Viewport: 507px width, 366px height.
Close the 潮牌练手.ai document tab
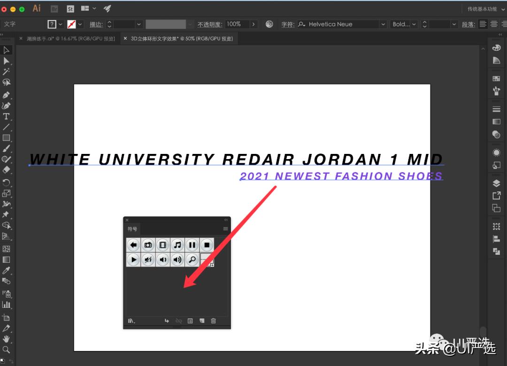pos(21,38)
